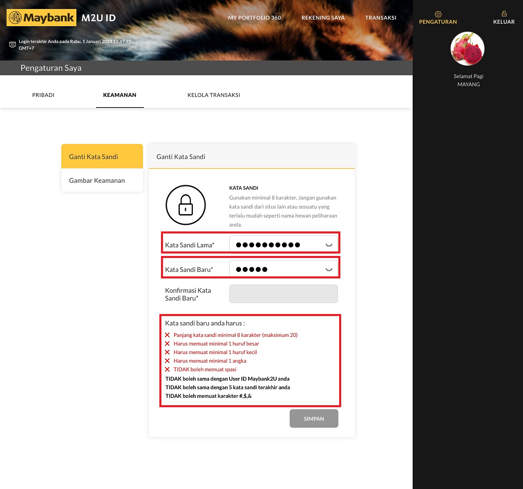The width and height of the screenshot is (523, 489).
Task: Click the Pengaturan label
Action: (438, 22)
